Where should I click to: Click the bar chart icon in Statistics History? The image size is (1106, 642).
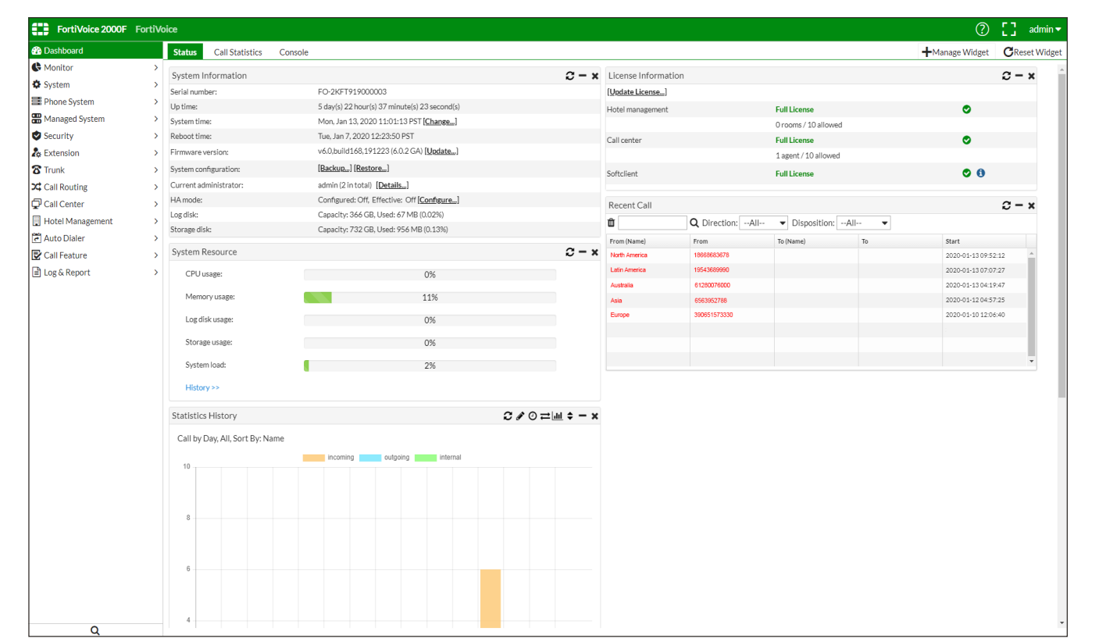pyautogui.click(x=557, y=416)
